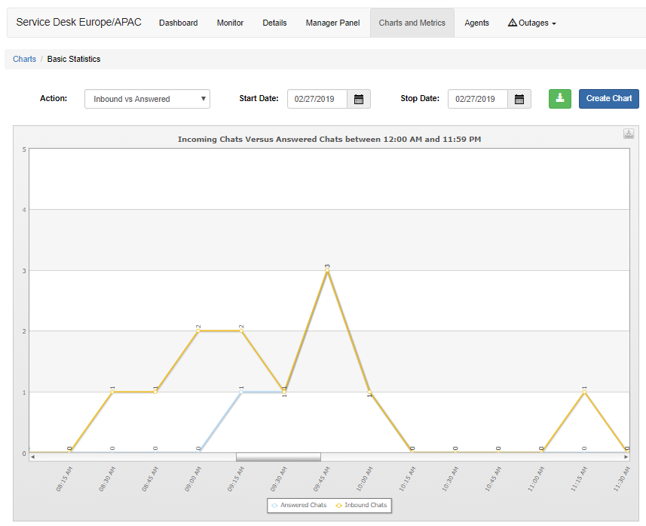The image size is (646, 526).
Task: Click the 09:45 AM peak data point
Action: tap(327, 270)
